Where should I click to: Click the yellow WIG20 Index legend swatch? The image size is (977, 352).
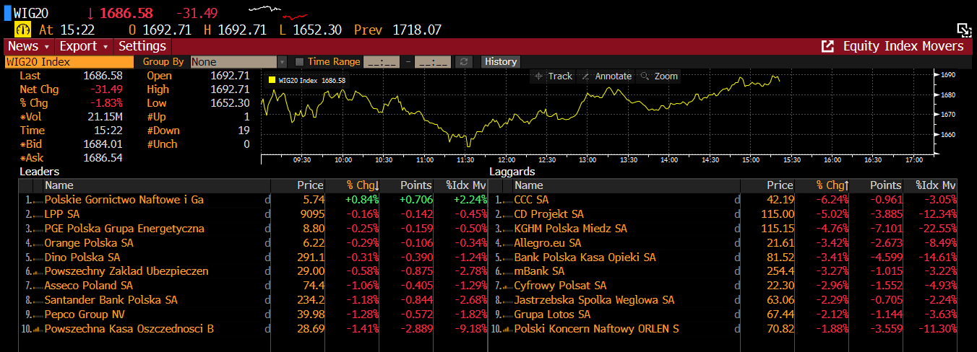272,81
